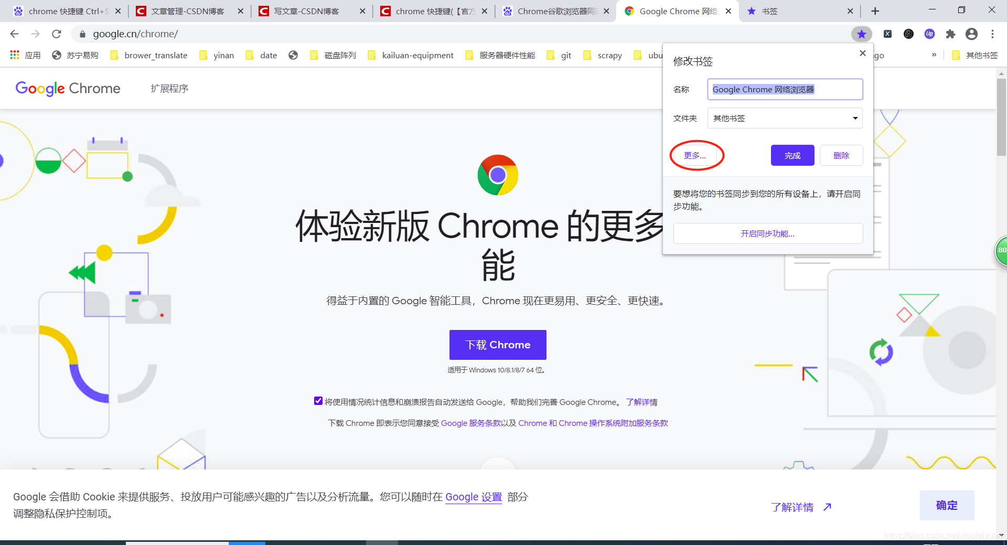Show hidden bookmarks with the » chevron

(x=934, y=55)
